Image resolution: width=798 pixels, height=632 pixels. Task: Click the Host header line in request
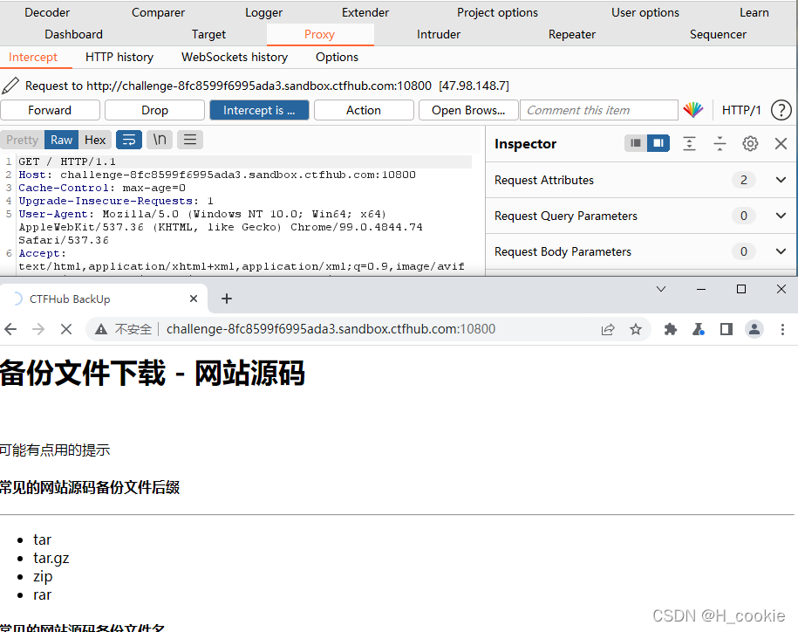click(217, 175)
